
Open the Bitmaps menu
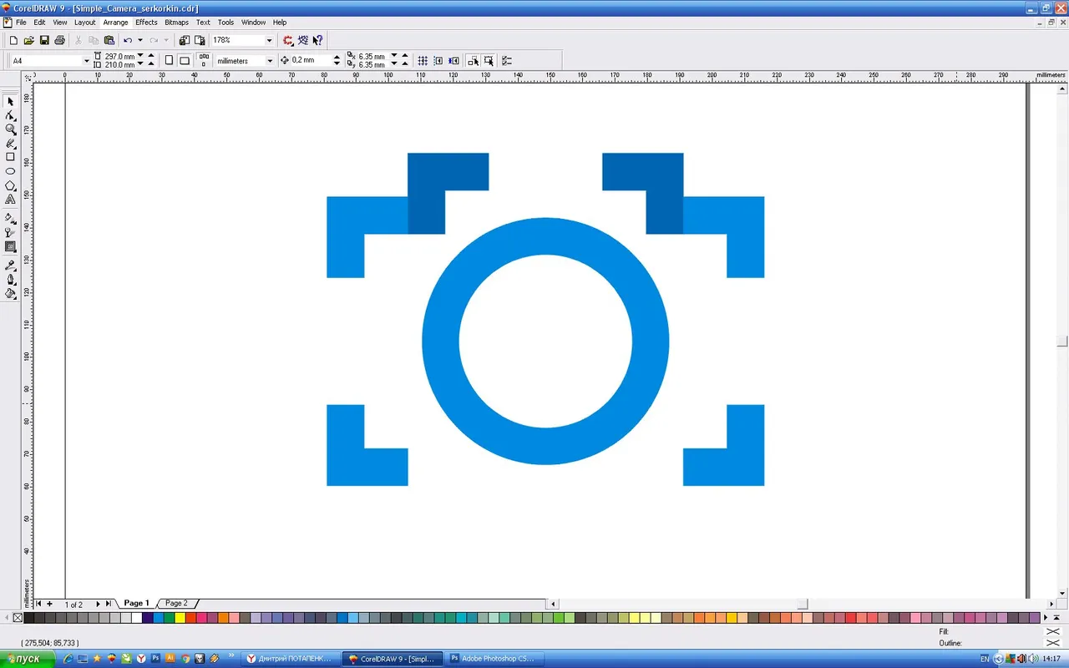click(176, 23)
